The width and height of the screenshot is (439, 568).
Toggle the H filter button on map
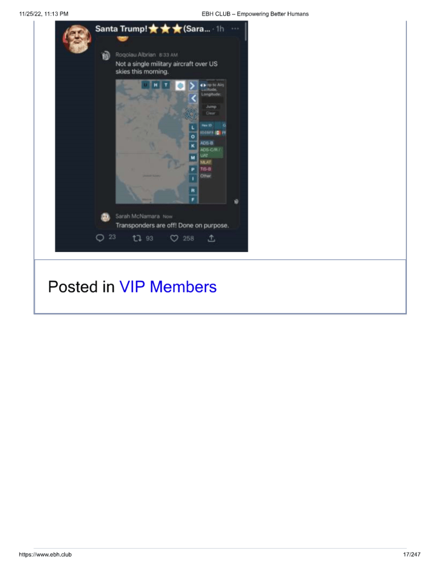(x=155, y=85)
